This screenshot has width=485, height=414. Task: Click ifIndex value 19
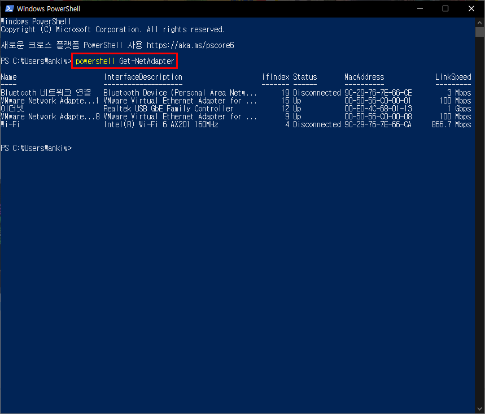click(x=285, y=93)
